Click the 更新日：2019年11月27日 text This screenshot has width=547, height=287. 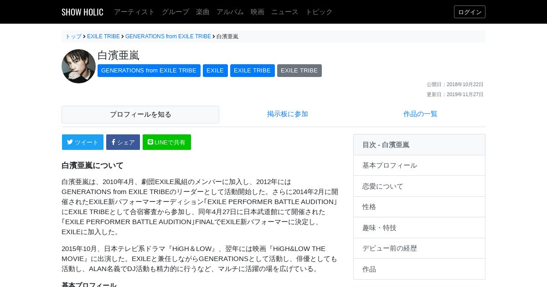coord(455,94)
